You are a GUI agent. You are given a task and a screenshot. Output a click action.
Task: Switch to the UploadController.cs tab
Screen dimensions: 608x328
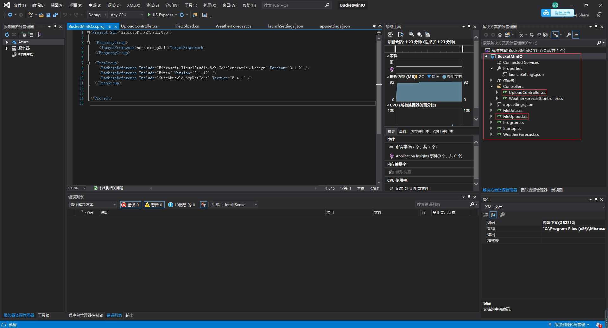[x=139, y=26]
